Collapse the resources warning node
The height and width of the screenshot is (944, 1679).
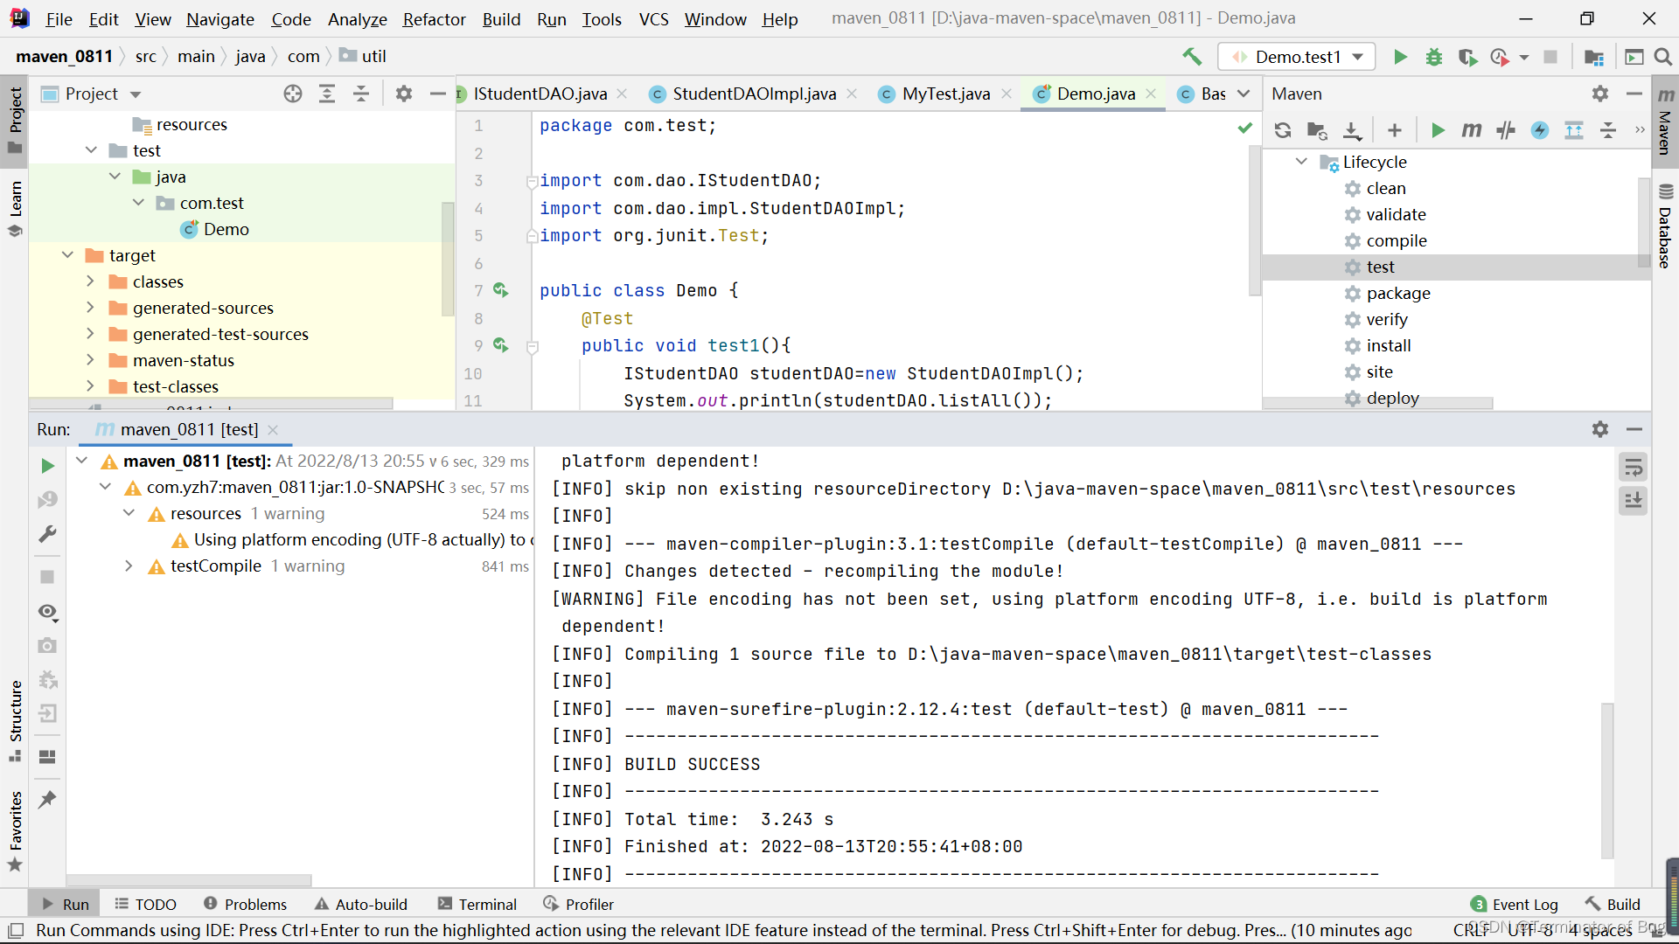(x=129, y=514)
